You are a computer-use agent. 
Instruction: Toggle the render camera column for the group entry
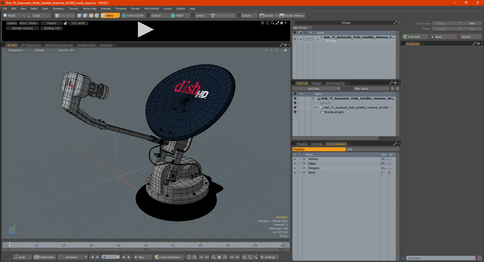(x=300, y=39)
